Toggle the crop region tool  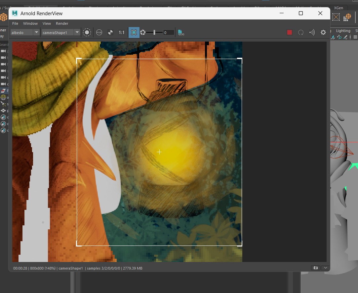pos(134,32)
